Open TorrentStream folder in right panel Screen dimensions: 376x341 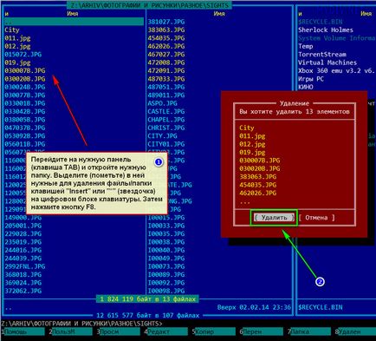pos(322,55)
